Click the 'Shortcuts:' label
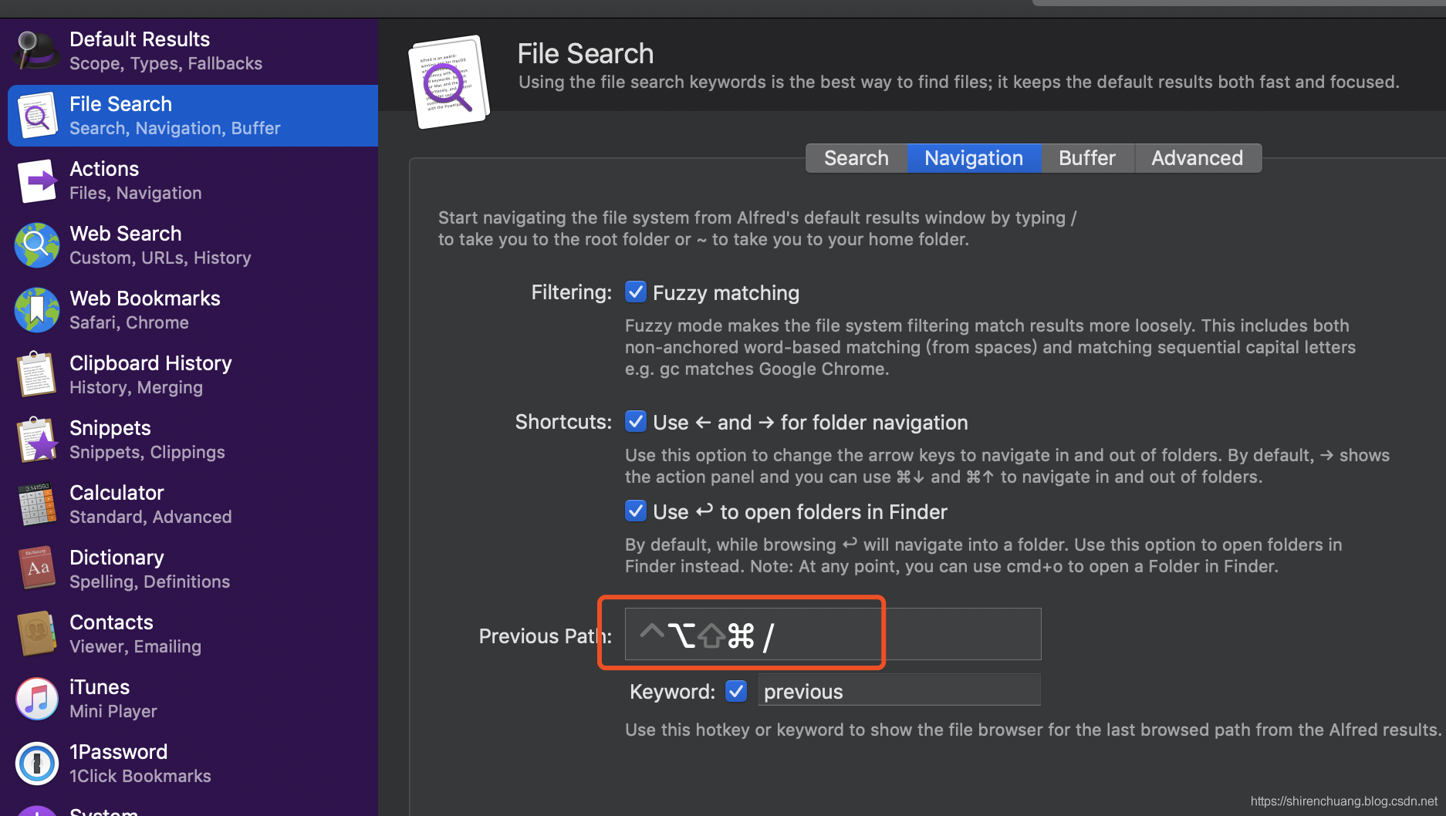The image size is (1446, 816). point(563,422)
